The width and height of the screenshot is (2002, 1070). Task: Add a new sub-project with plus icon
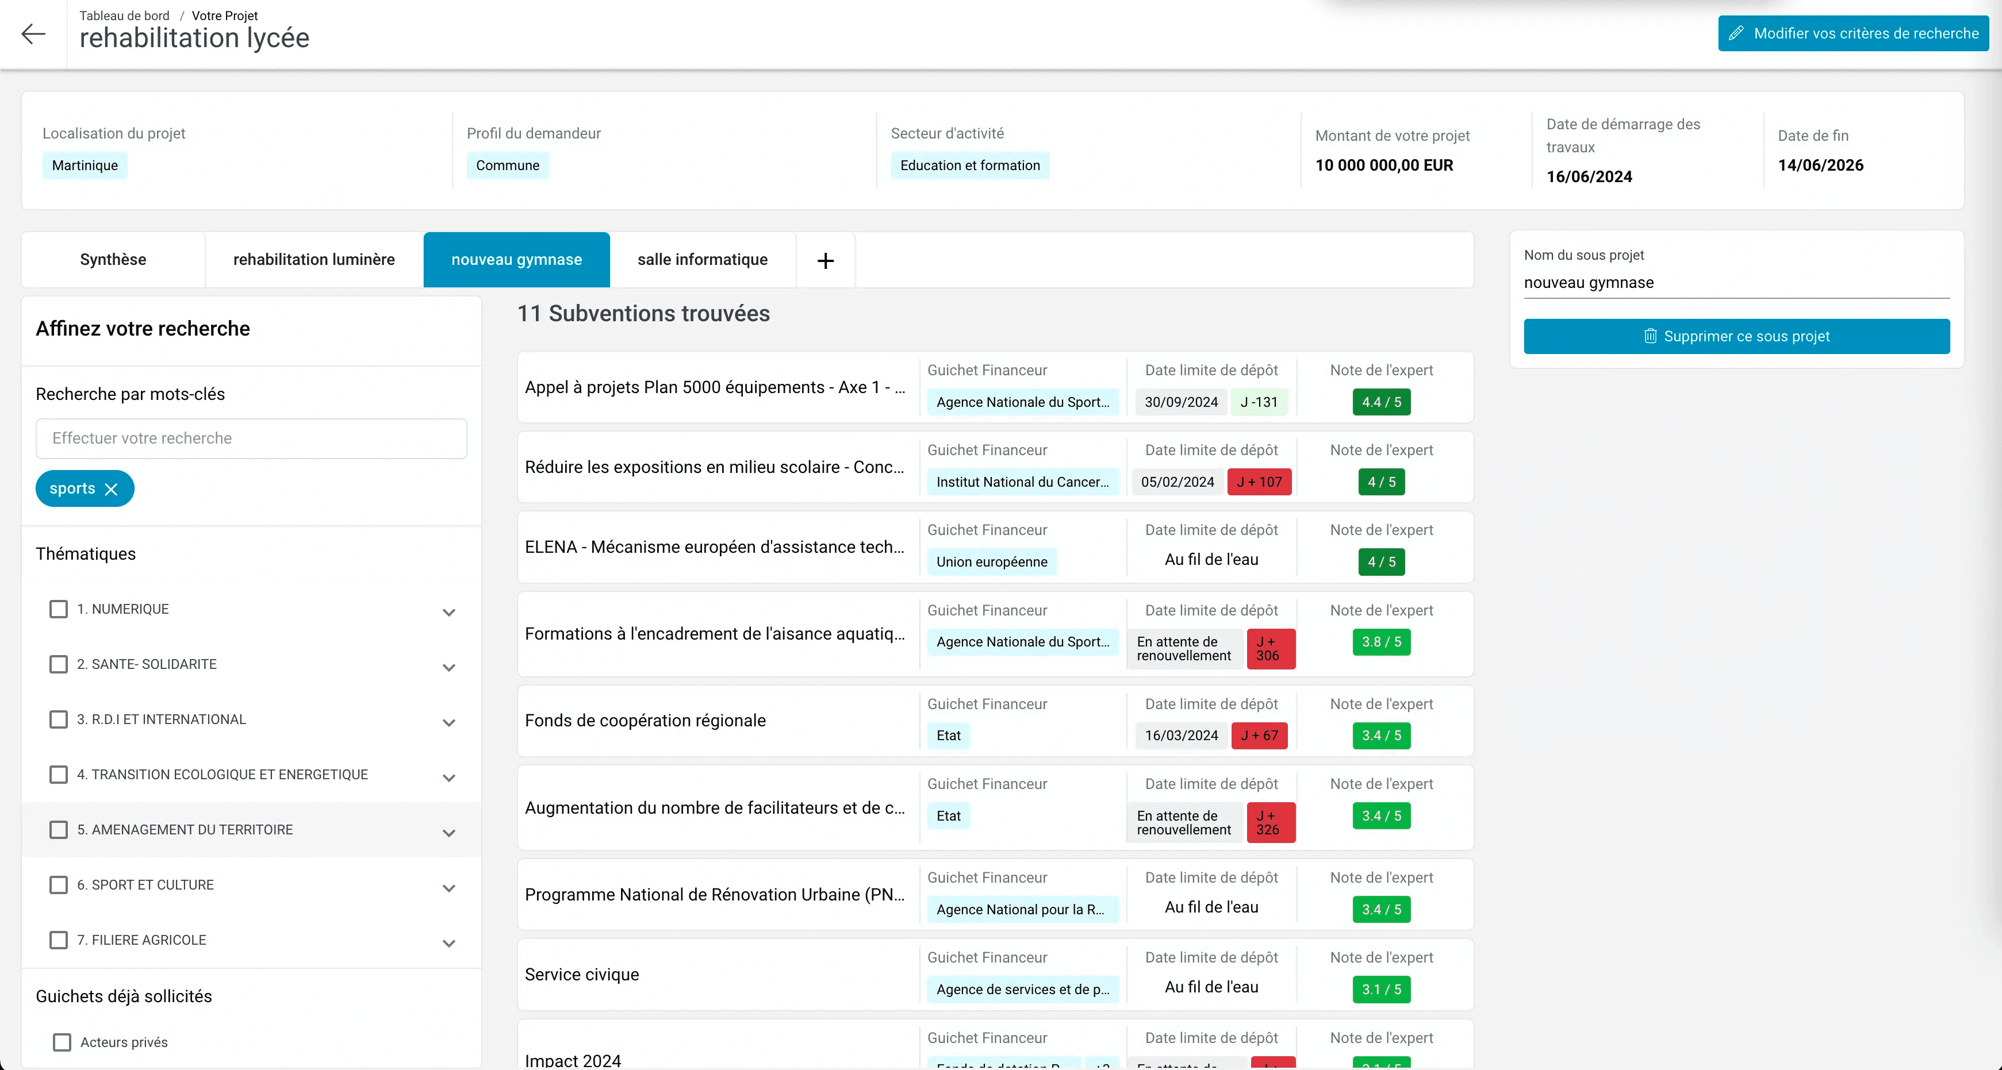[826, 260]
